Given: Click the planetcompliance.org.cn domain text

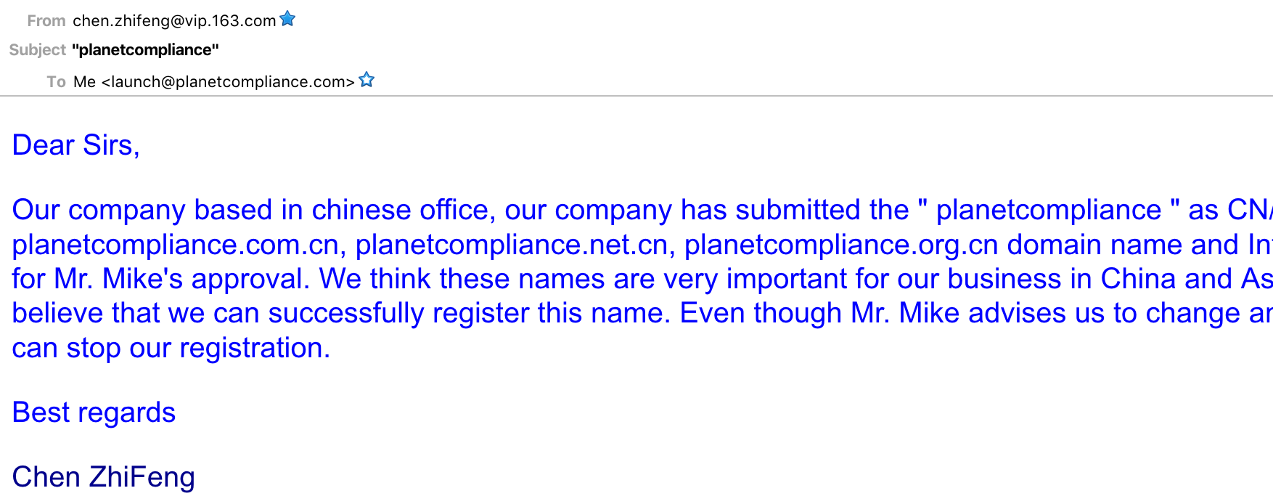Looking at the screenshot, I should click(x=841, y=245).
